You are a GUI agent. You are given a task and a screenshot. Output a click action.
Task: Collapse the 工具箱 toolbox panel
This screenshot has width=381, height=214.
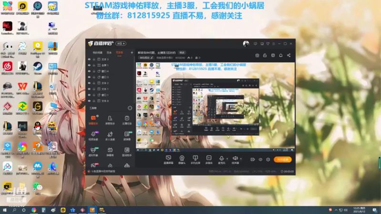(x=130, y=108)
